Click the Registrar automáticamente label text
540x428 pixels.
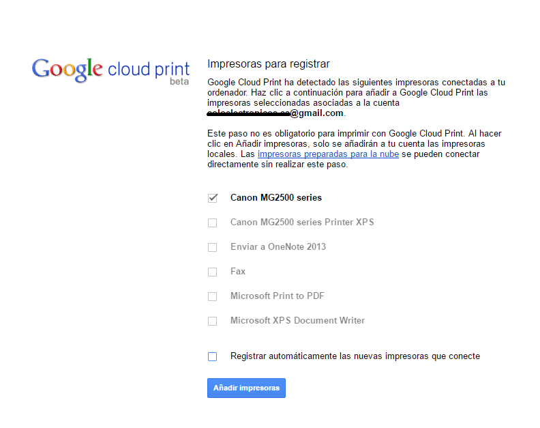tap(355, 356)
